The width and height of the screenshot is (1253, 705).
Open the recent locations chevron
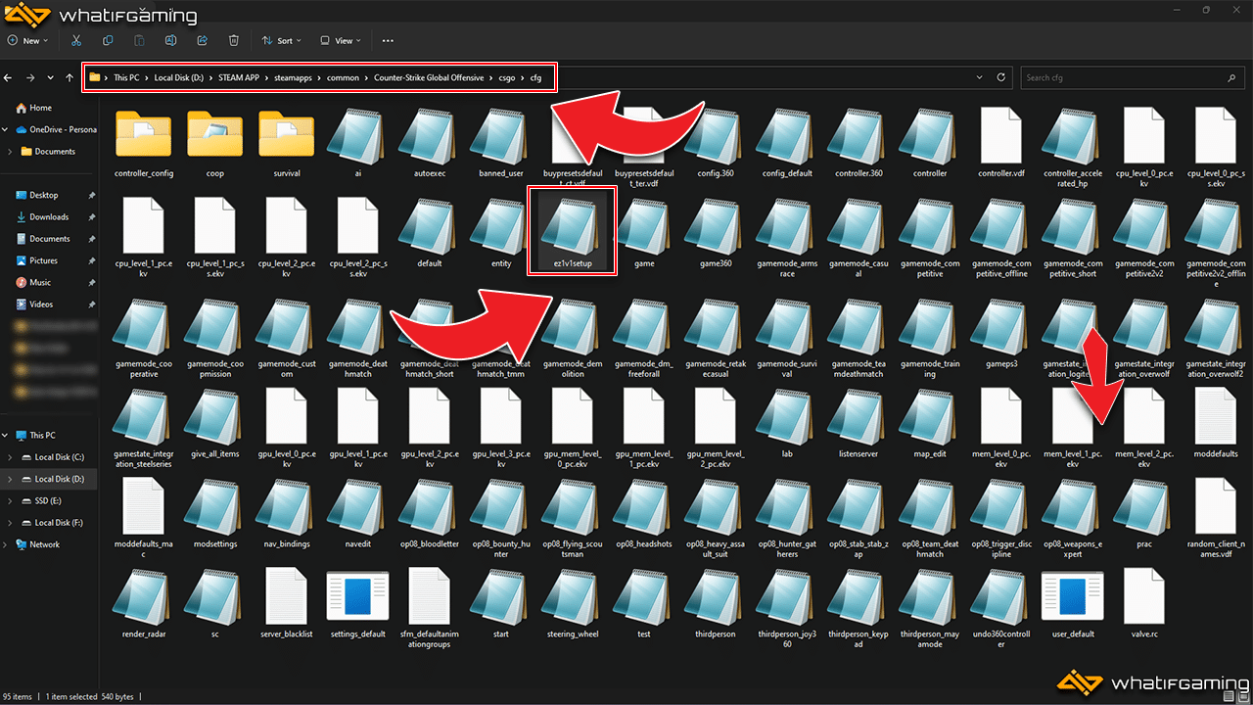(x=50, y=77)
